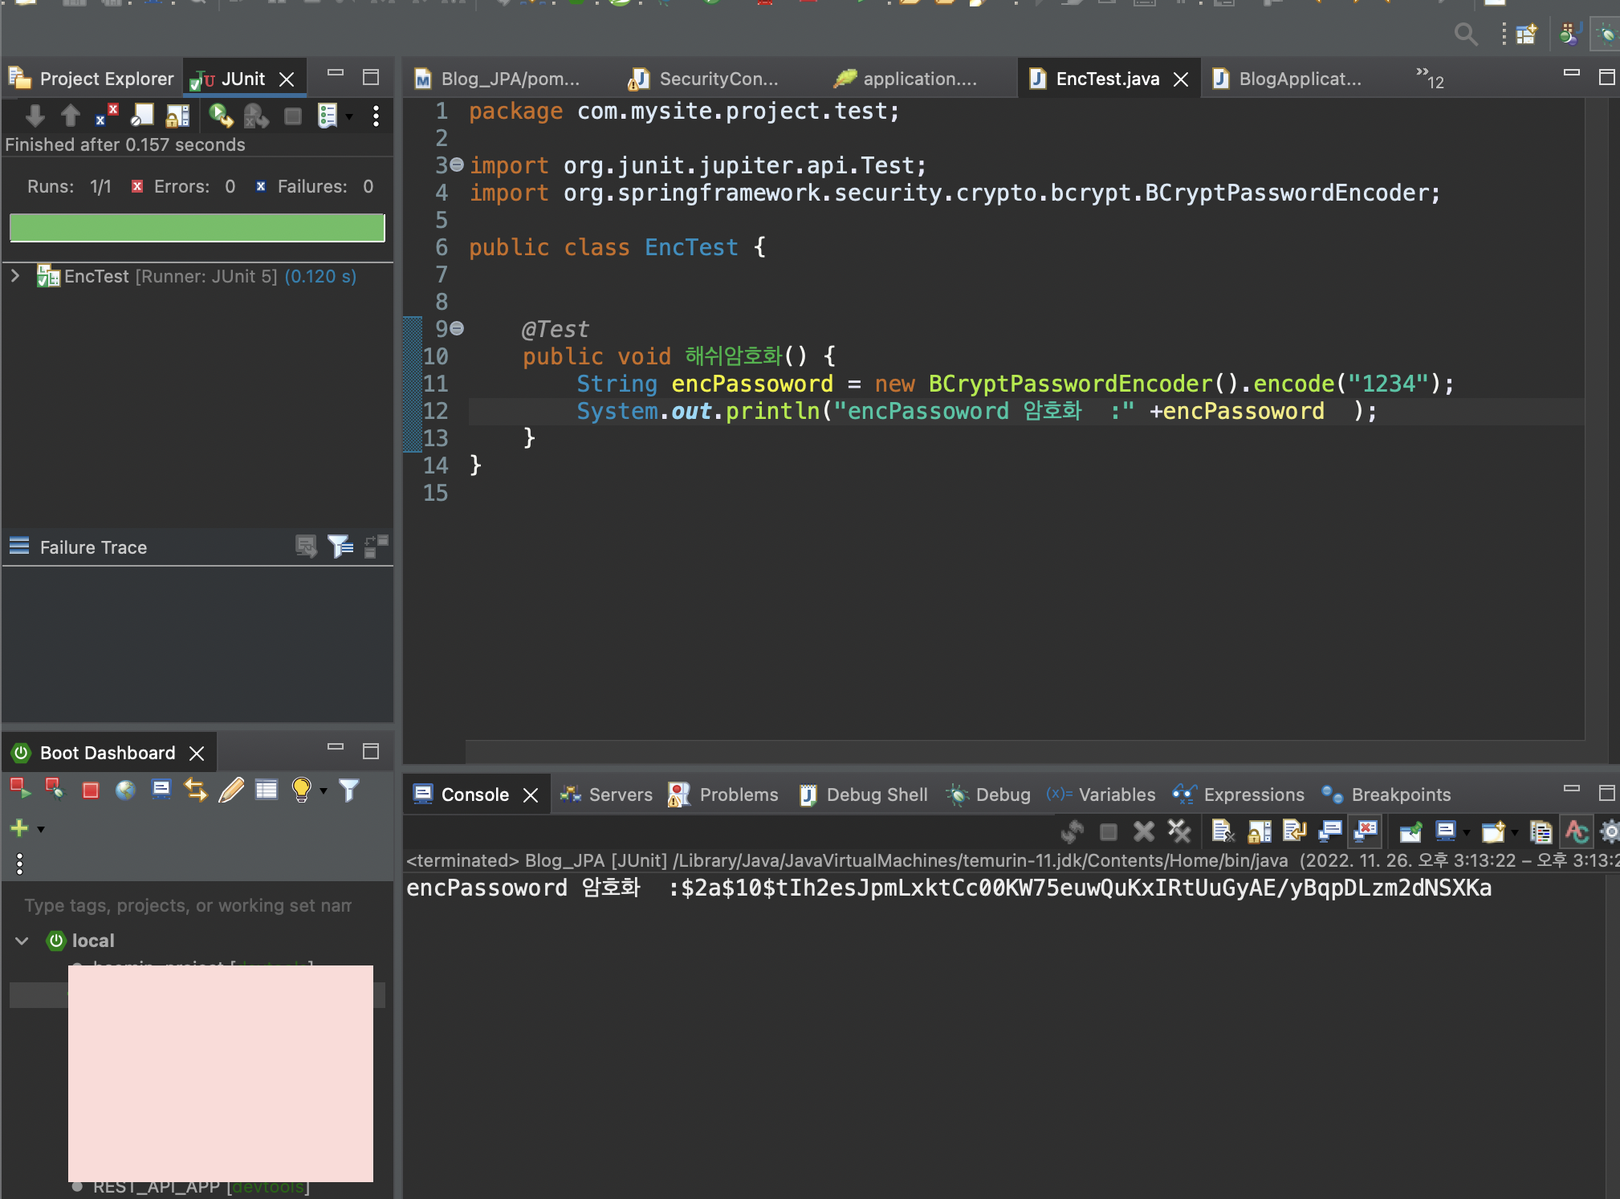Click Start/Restart in Boot Dashboard
Viewport: 1620px width, 1199px height.
click(x=20, y=790)
